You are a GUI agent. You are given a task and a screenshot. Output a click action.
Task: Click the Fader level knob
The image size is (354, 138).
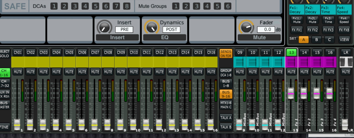coord(246,27)
